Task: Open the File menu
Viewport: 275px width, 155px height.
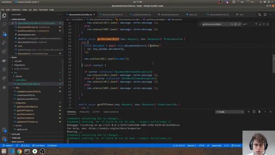Action: tap(3, 9)
